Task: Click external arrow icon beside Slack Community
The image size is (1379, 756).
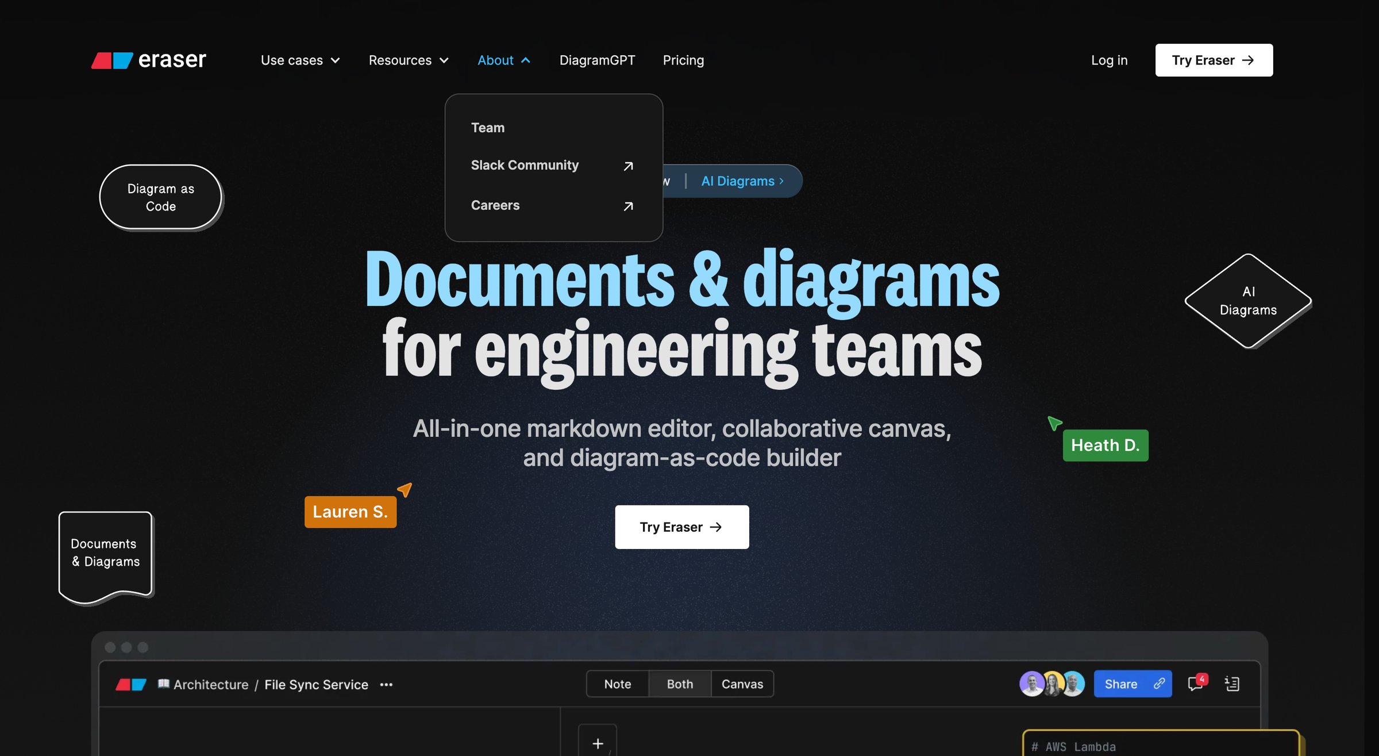Action: tap(628, 166)
